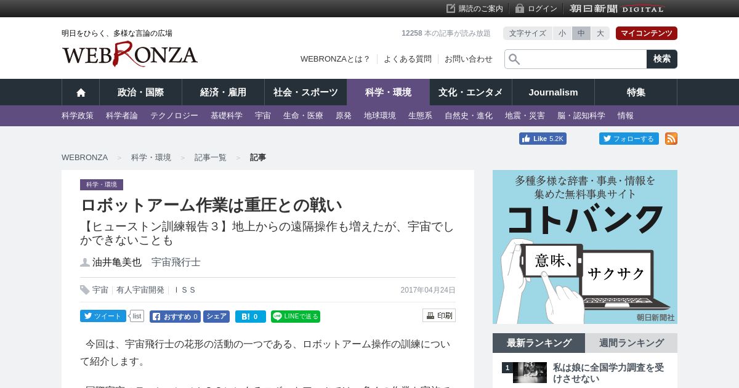Open the 政治・国際 section

point(140,92)
